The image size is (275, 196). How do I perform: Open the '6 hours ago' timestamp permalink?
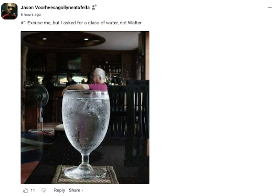[31, 14]
